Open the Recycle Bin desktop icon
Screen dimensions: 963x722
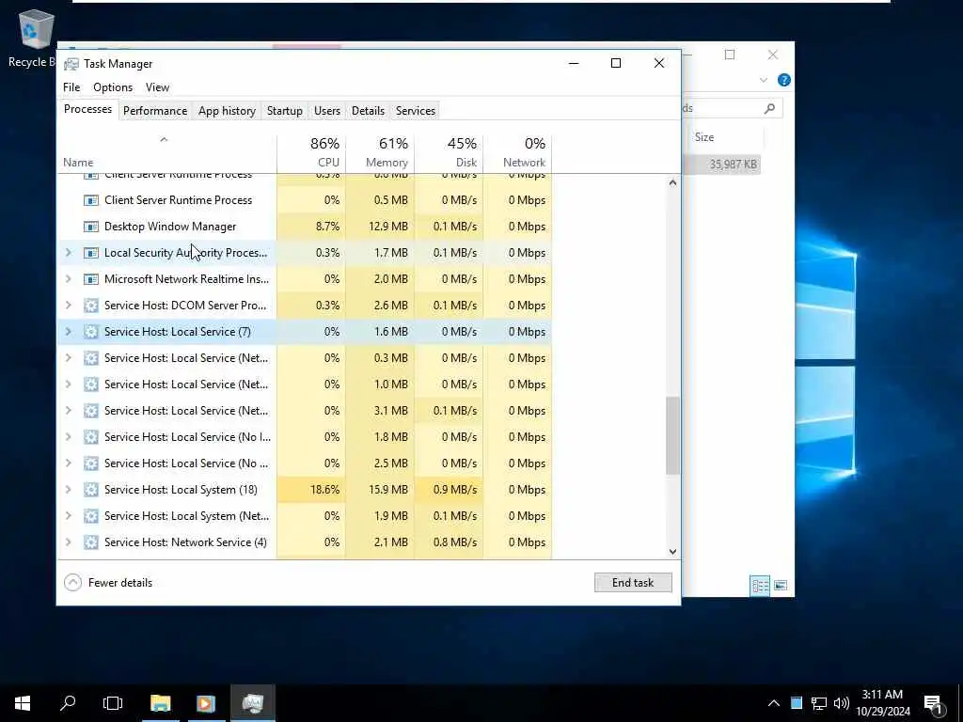[x=35, y=39]
